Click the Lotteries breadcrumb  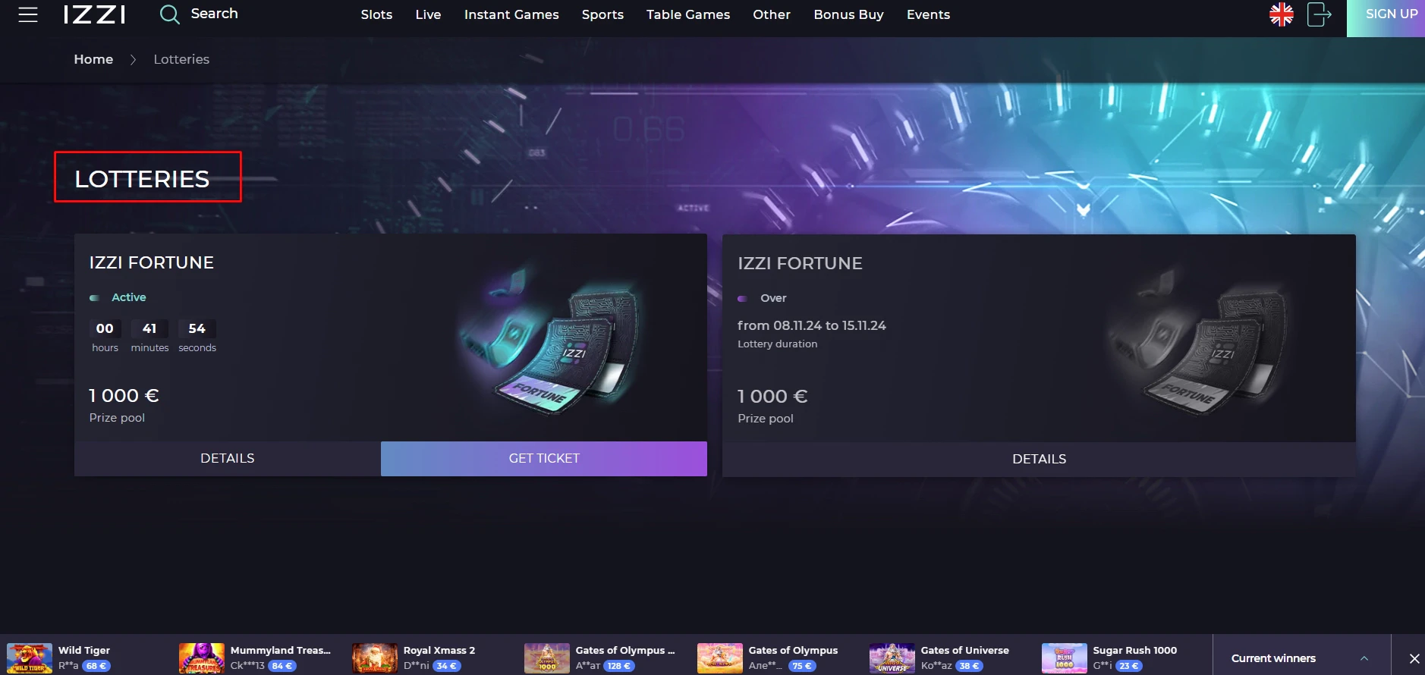(x=181, y=59)
